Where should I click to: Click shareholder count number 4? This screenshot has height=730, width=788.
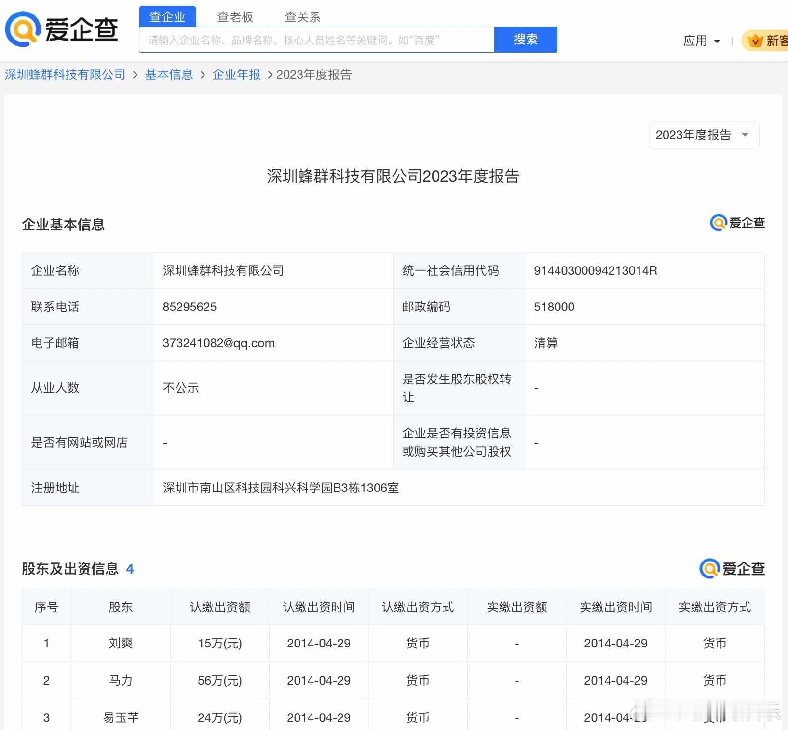coord(130,569)
